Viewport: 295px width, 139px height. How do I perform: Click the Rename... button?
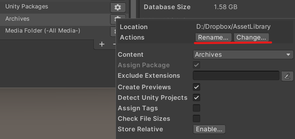pyautogui.click(x=213, y=37)
